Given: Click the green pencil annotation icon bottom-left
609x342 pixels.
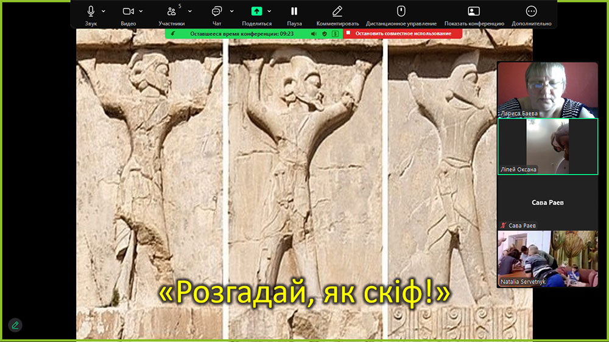Looking at the screenshot, I should 15,325.
